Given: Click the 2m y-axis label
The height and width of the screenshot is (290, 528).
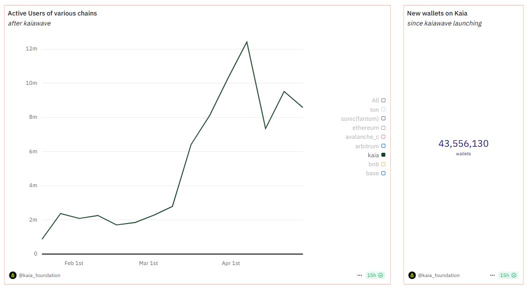Looking at the screenshot, I should click(33, 220).
